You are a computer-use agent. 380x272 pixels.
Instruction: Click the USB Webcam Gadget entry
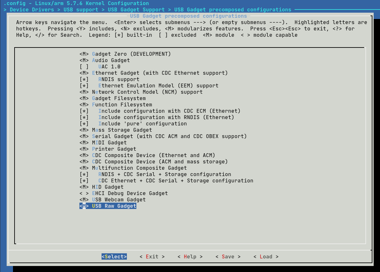pos(119,199)
